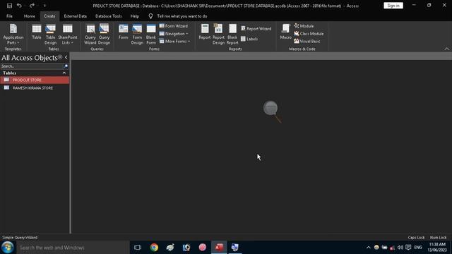Open Application Parts dropdown
The image size is (452, 254).
pos(13,35)
